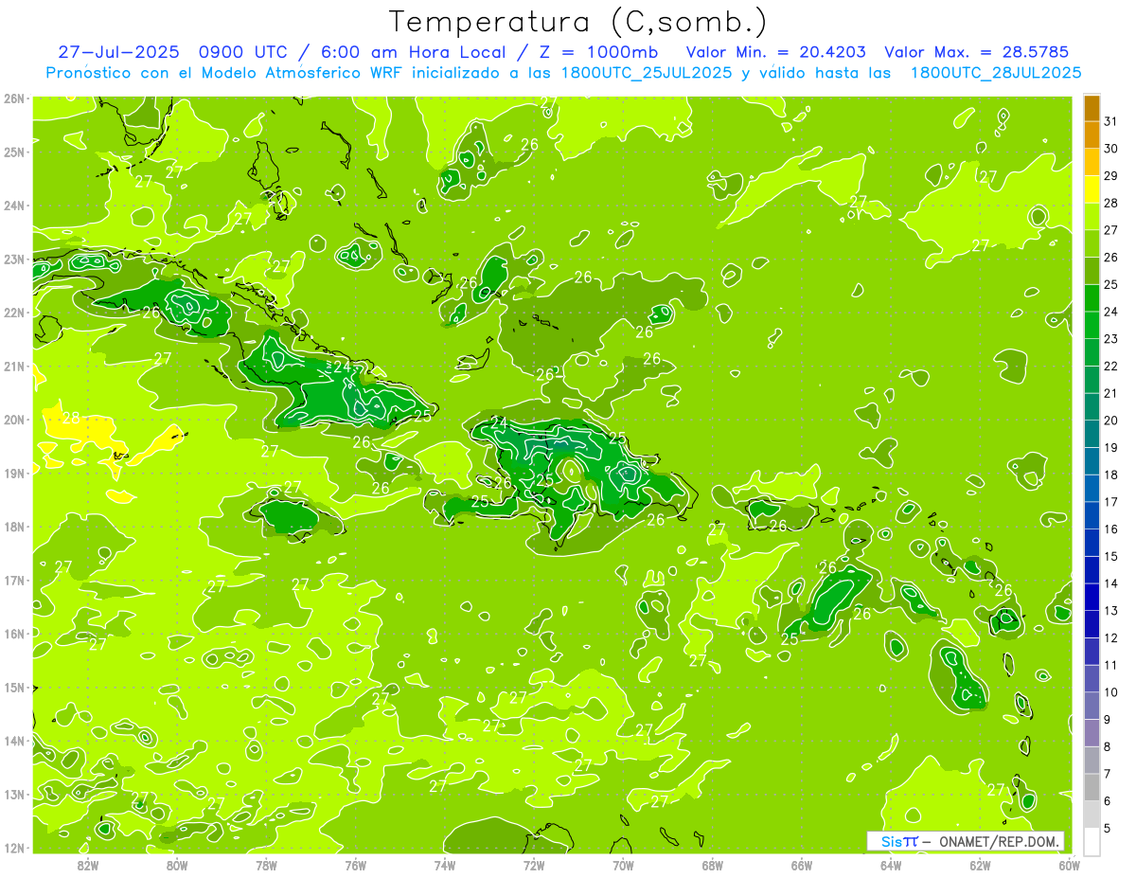Click the value 23 on the color scale
Viewport: 1136px width, 878px height.
click(1111, 339)
